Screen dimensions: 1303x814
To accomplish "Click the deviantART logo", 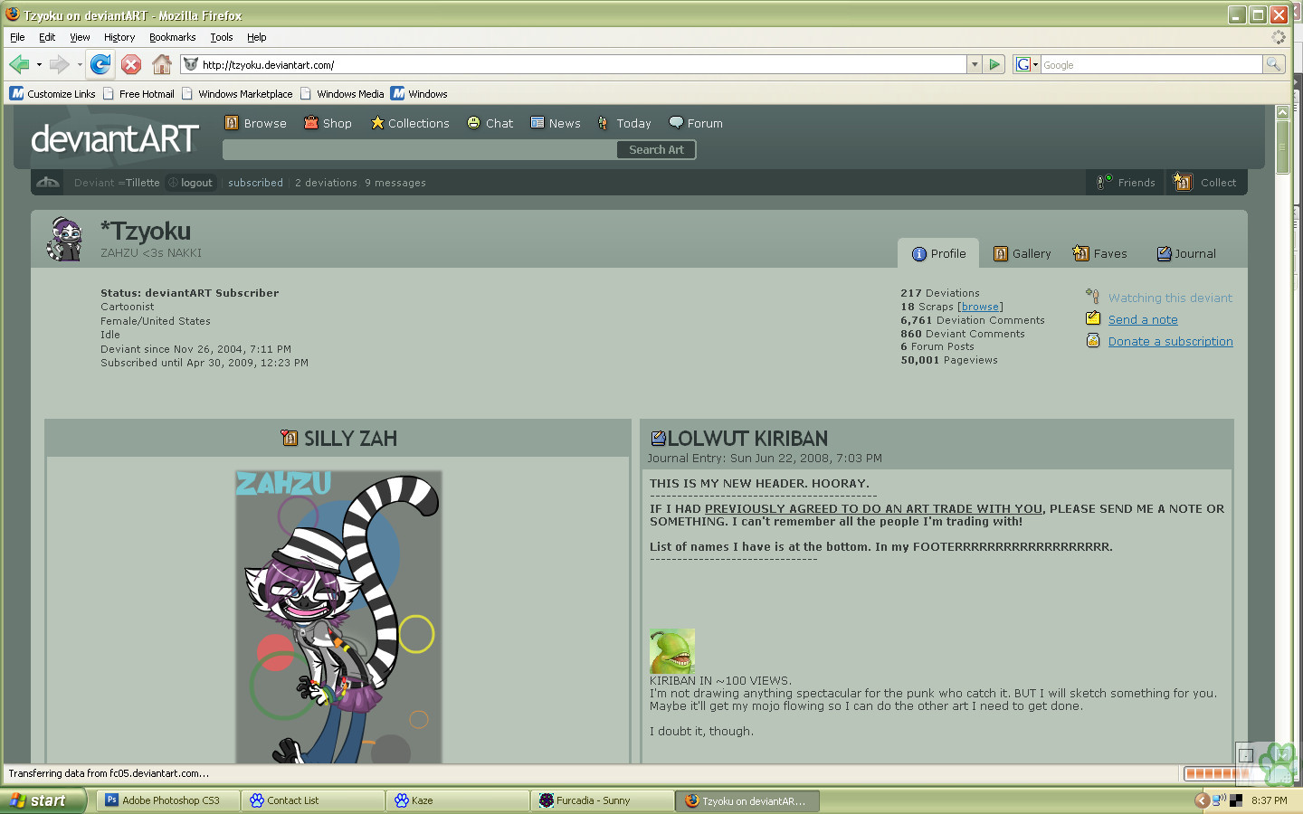I will (x=115, y=138).
